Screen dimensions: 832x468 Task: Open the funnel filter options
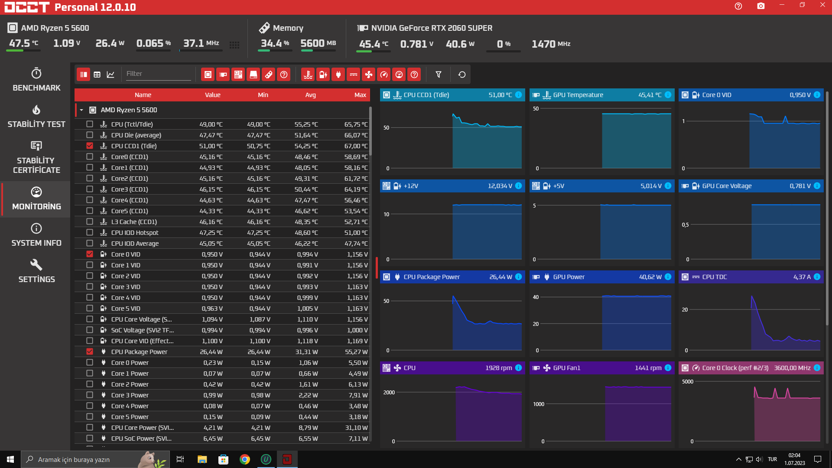439,75
